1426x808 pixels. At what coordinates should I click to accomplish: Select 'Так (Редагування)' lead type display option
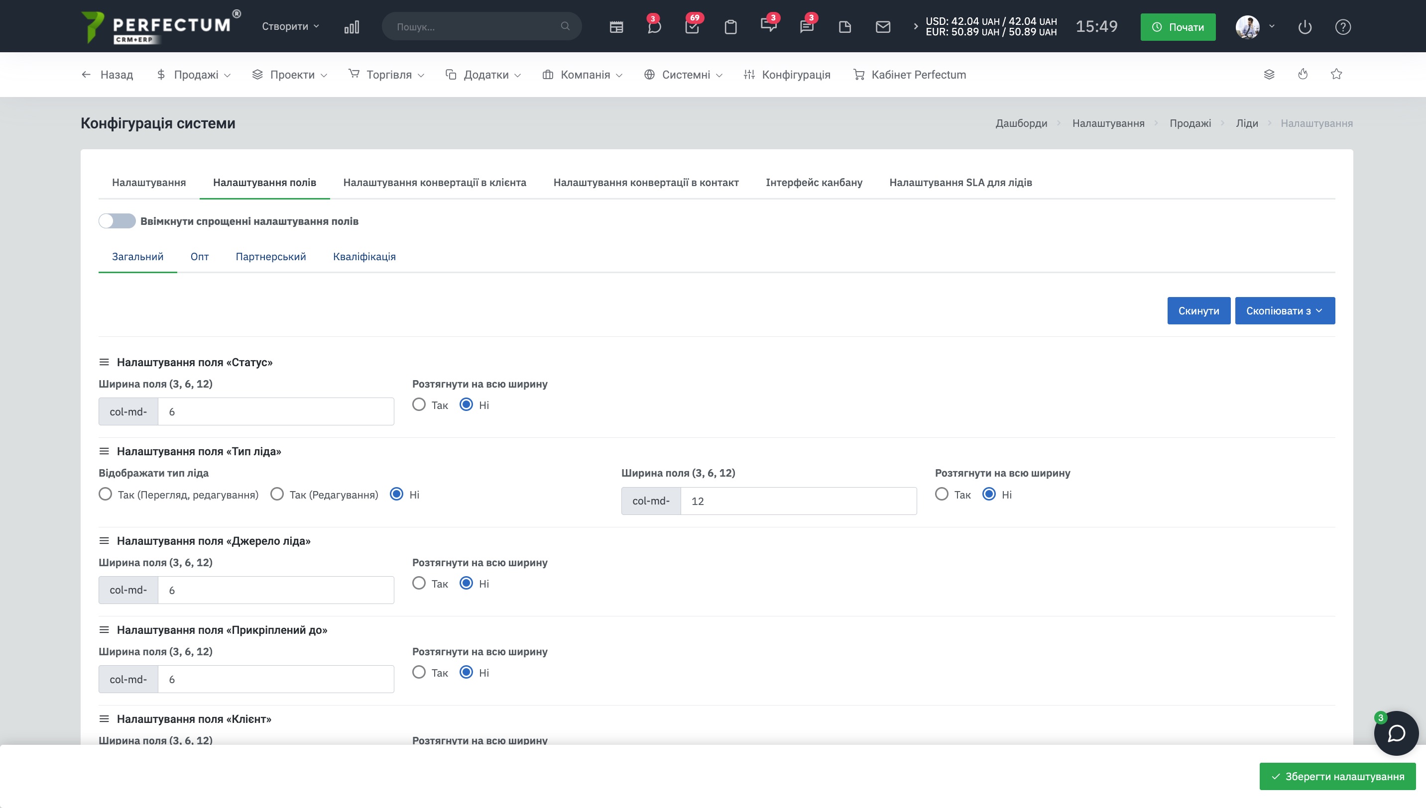(x=277, y=494)
